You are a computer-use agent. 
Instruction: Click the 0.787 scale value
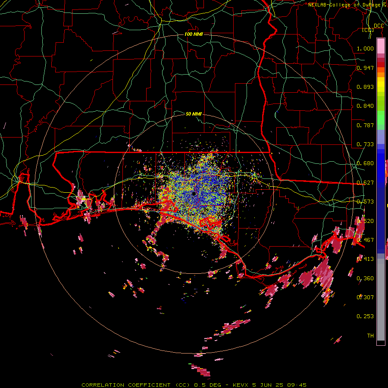(x=365, y=125)
